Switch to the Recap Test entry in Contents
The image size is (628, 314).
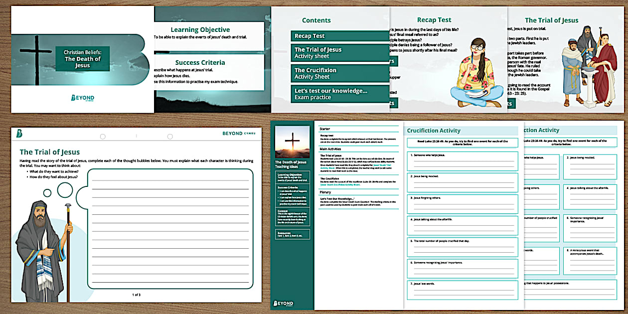pyautogui.click(x=340, y=36)
